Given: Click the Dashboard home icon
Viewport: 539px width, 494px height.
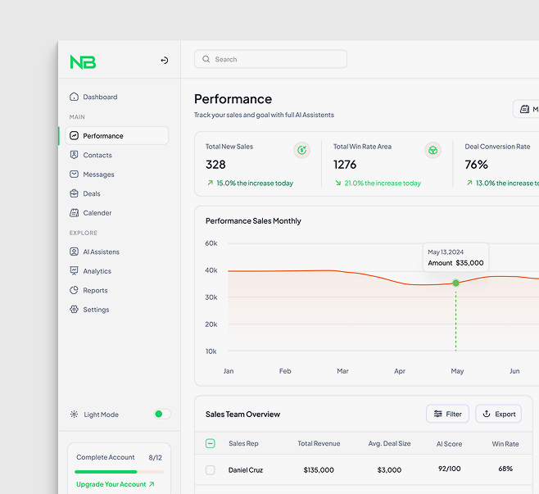Looking at the screenshot, I should coord(75,97).
